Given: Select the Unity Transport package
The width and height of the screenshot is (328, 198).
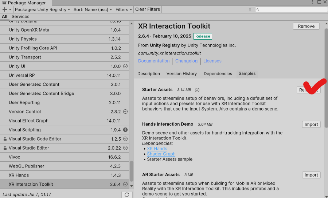Looking at the screenshot, I should (65, 57).
